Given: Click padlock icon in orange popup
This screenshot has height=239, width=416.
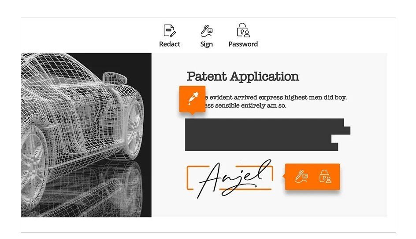Looking at the screenshot, I should (325, 176).
